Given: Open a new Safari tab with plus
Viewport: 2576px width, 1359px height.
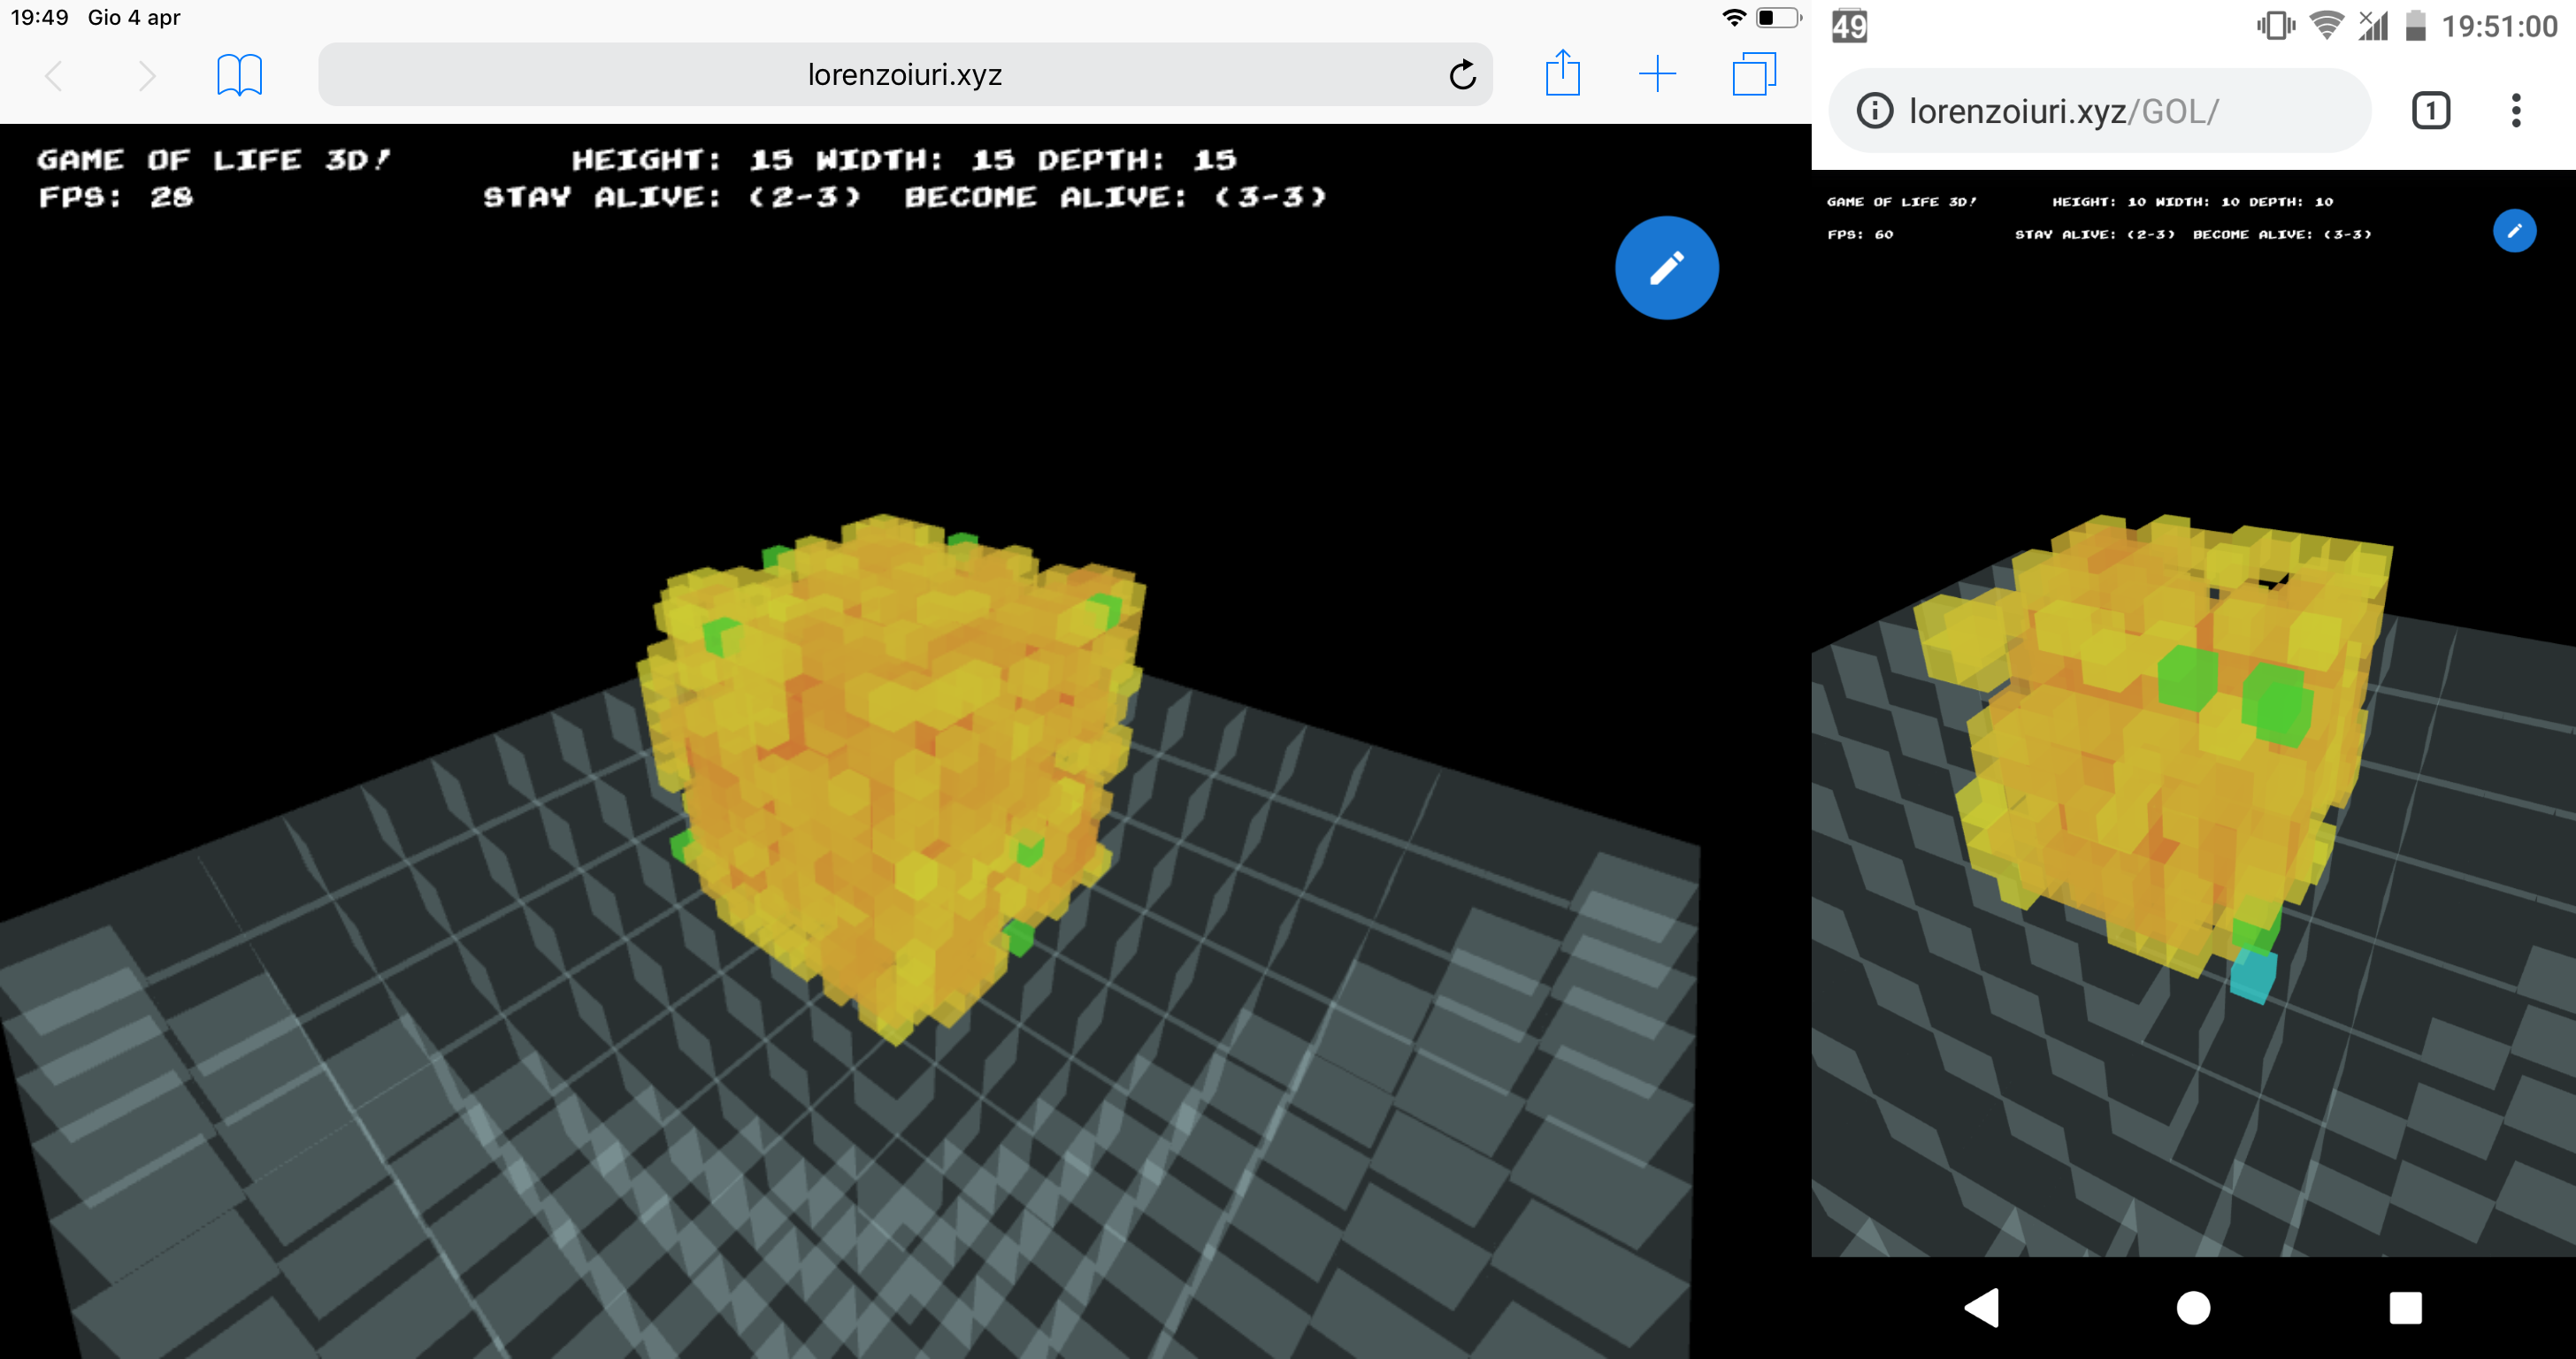Looking at the screenshot, I should [1657, 74].
